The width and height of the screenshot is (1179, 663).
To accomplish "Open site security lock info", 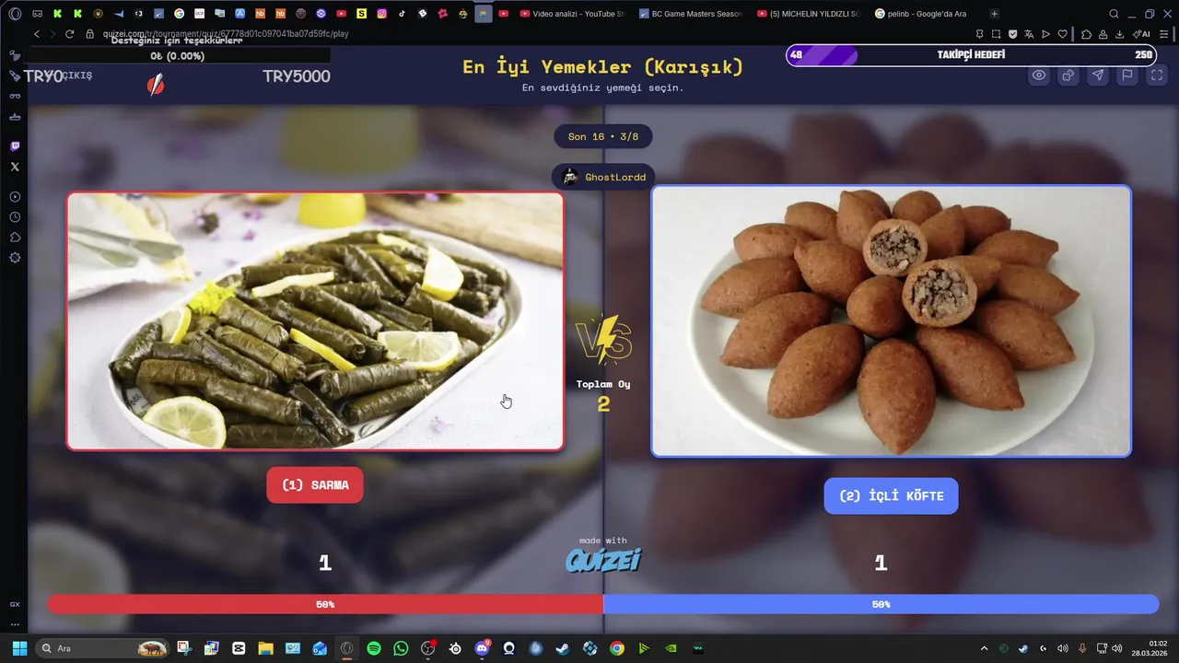I will pos(89,34).
